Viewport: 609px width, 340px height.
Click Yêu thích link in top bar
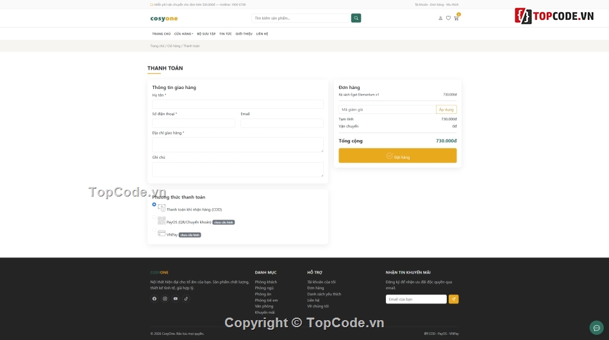click(x=452, y=4)
